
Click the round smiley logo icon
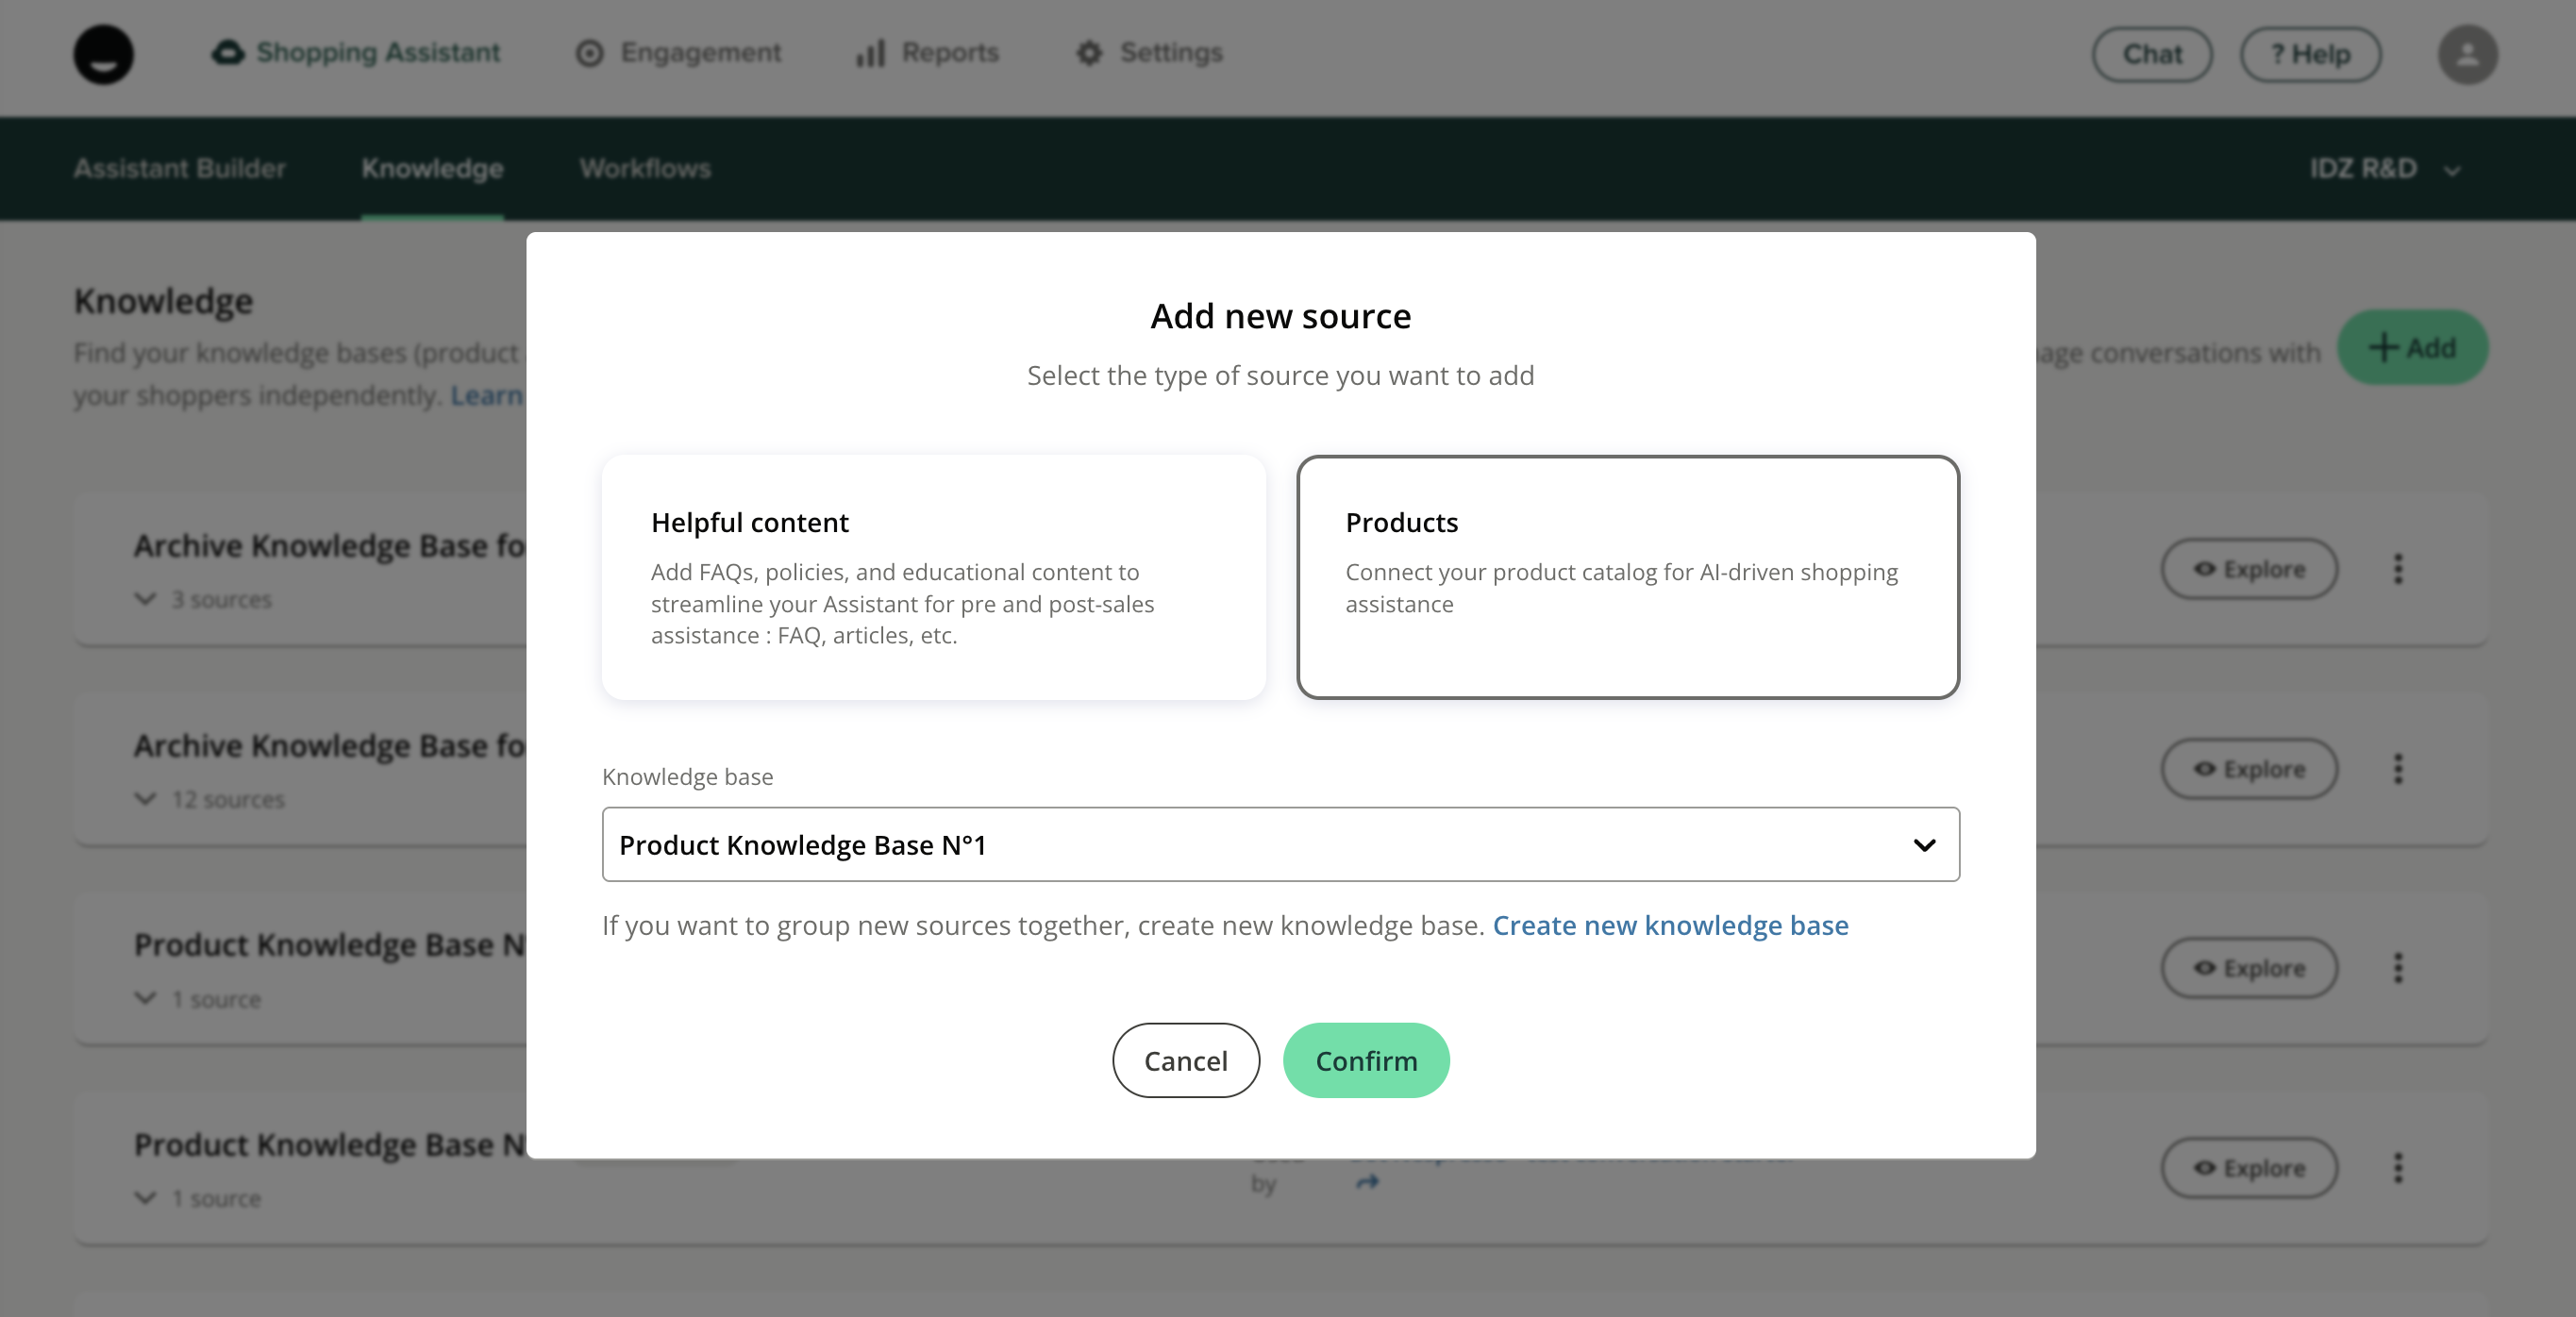[x=103, y=54]
